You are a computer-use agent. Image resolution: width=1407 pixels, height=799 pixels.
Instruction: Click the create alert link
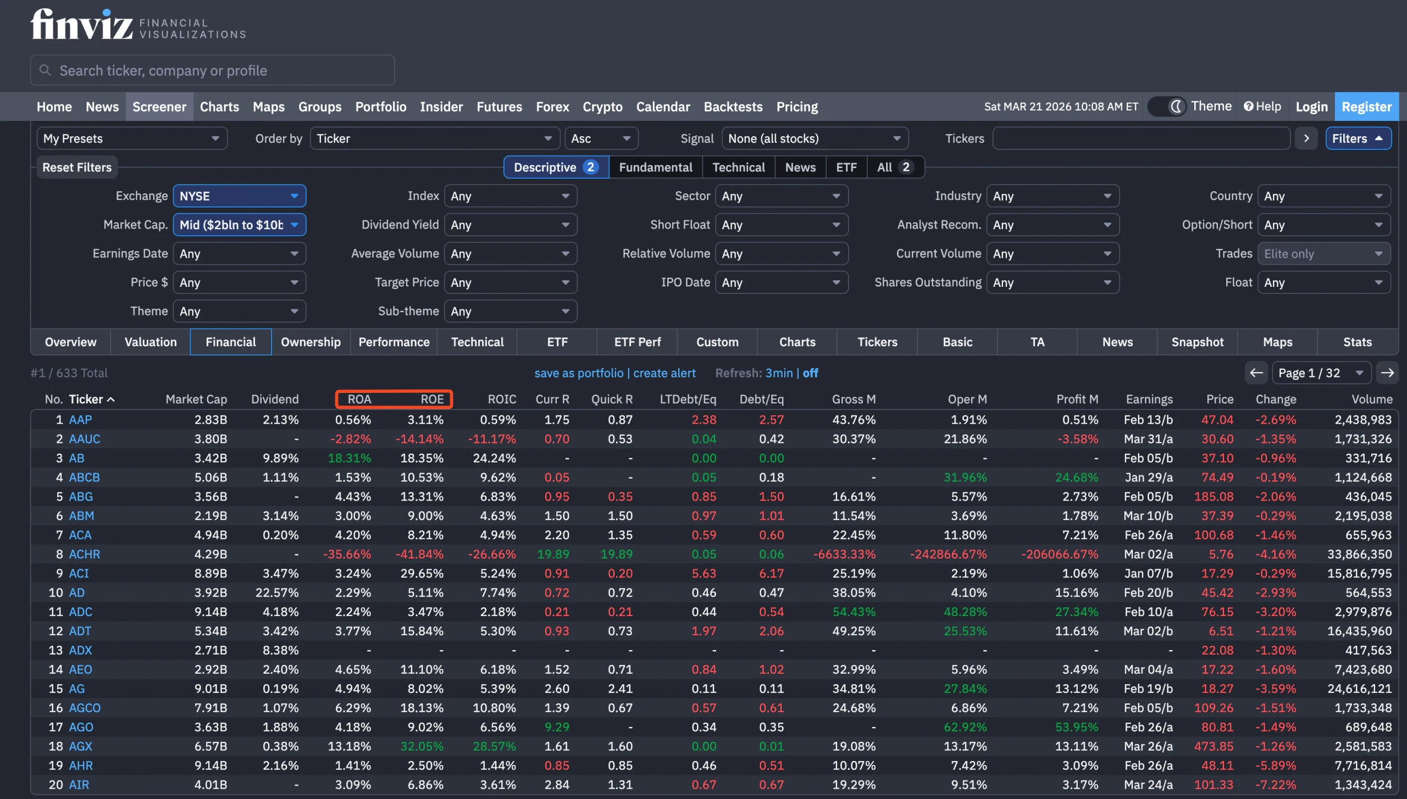coord(664,373)
